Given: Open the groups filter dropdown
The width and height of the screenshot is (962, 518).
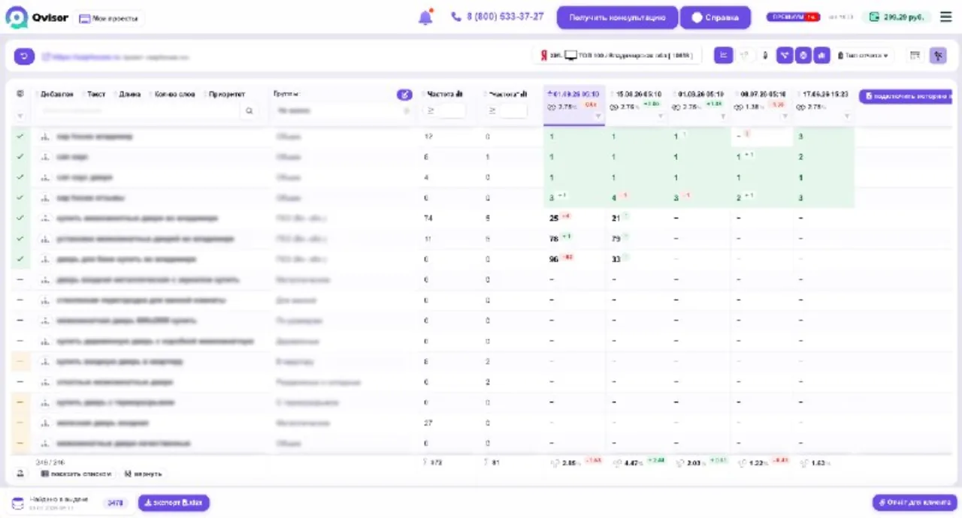Looking at the screenshot, I should (x=343, y=111).
